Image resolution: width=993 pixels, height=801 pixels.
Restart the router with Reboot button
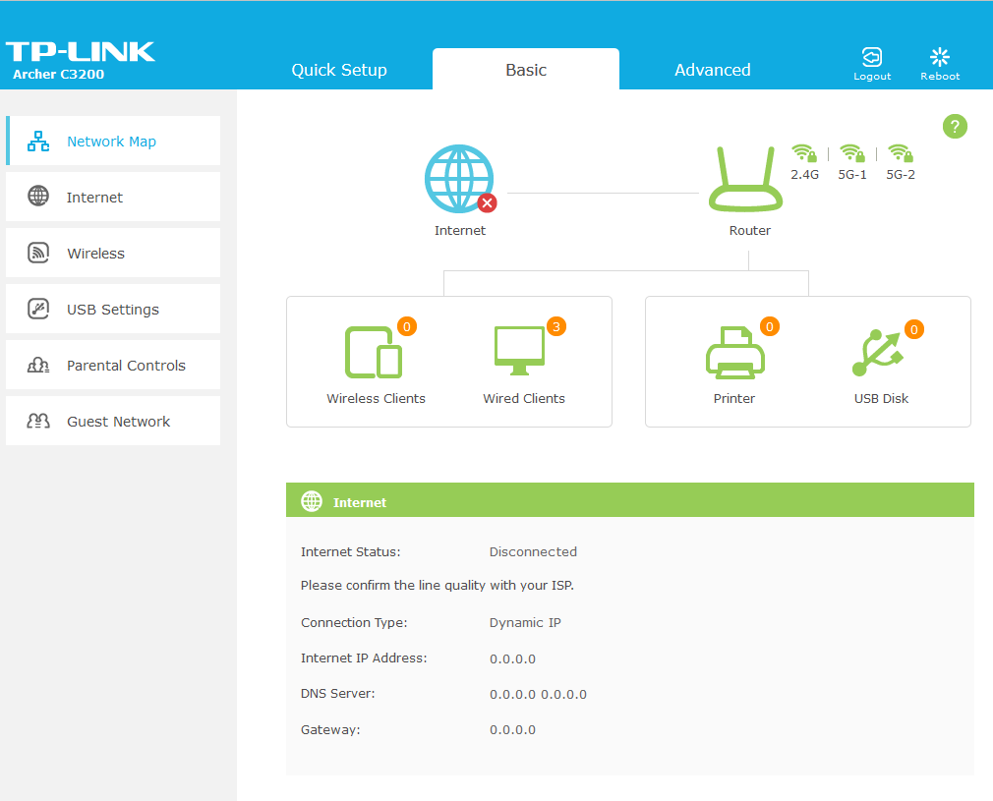[x=940, y=64]
